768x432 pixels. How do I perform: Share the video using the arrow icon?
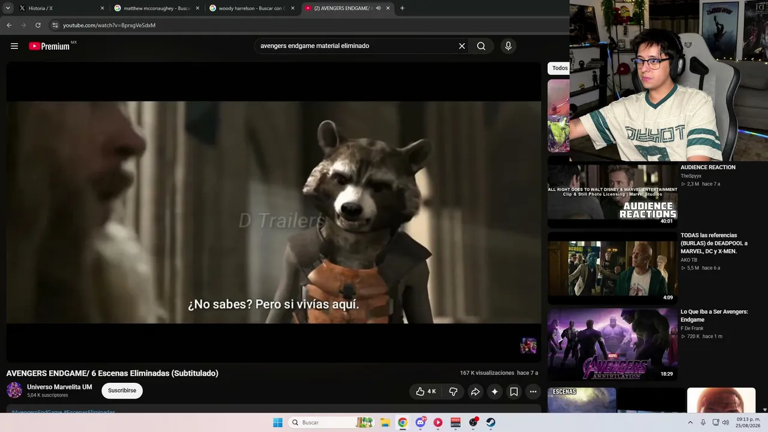[x=475, y=392]
